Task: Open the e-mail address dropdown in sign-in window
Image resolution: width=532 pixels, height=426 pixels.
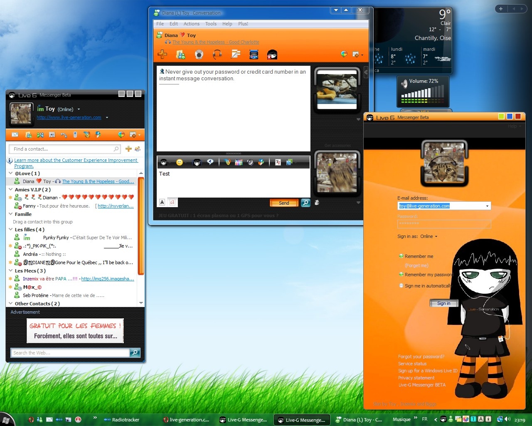Action: tap(487, 206)
